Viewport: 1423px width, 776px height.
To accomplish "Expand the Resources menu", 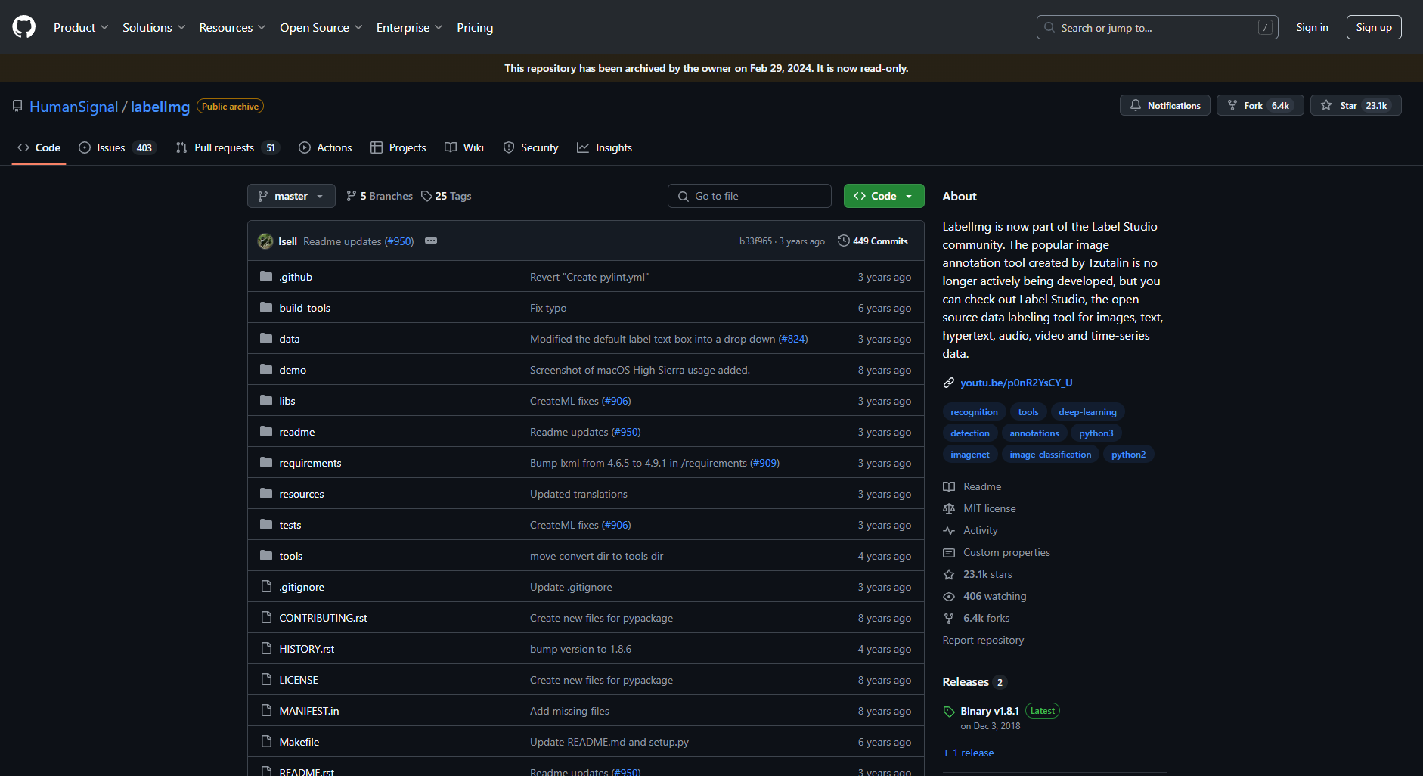I will tap(232, 27).
